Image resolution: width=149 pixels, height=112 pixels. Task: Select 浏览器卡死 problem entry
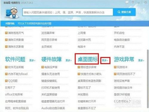pos(84,40)
